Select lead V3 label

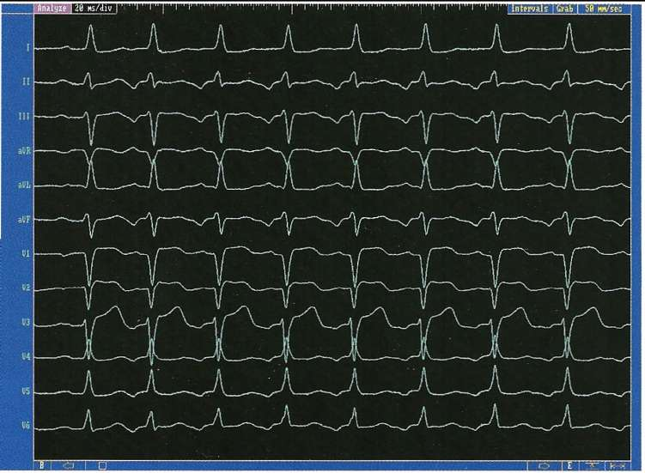point(26,323)
